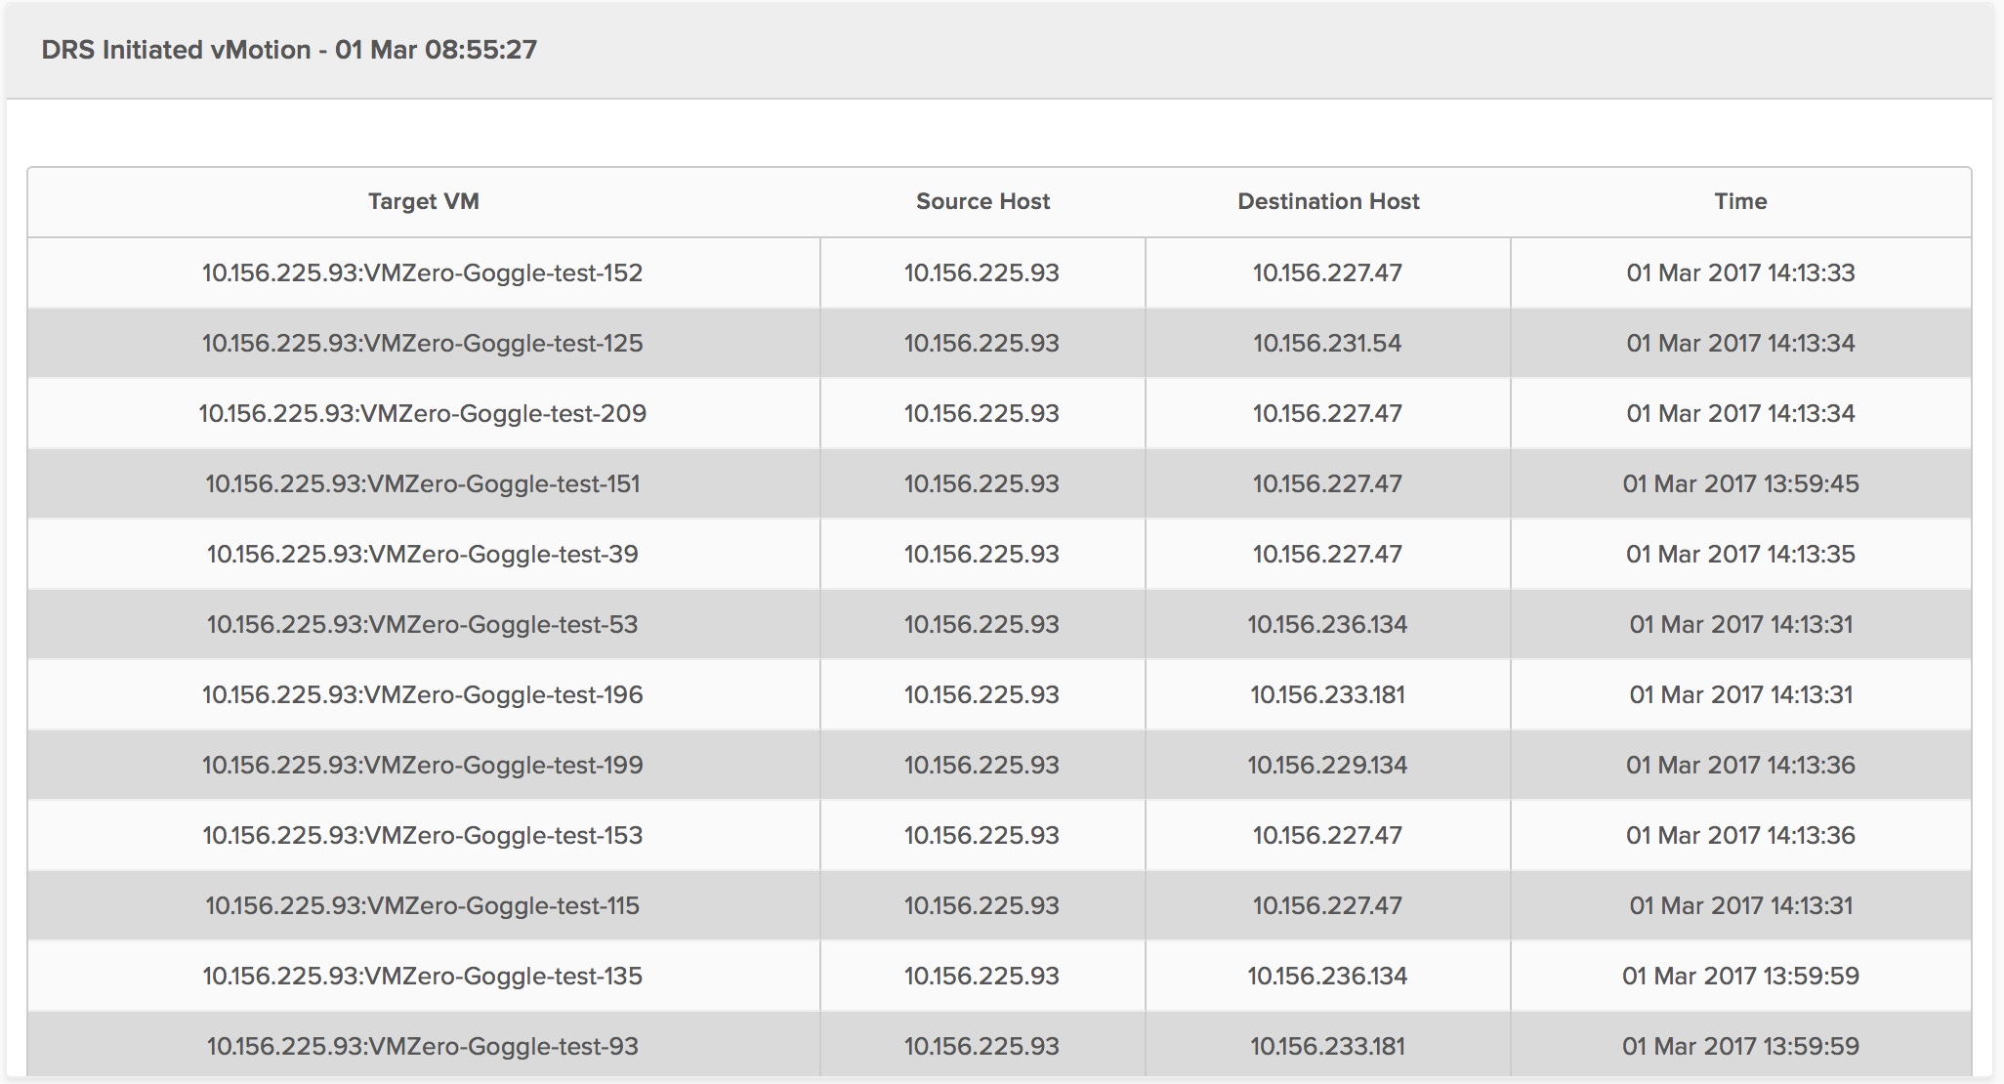Select the VMZero-Goggle-test-153 target VM cell
Viewport: 2004px width, 1084px height.
coord(423,835)
